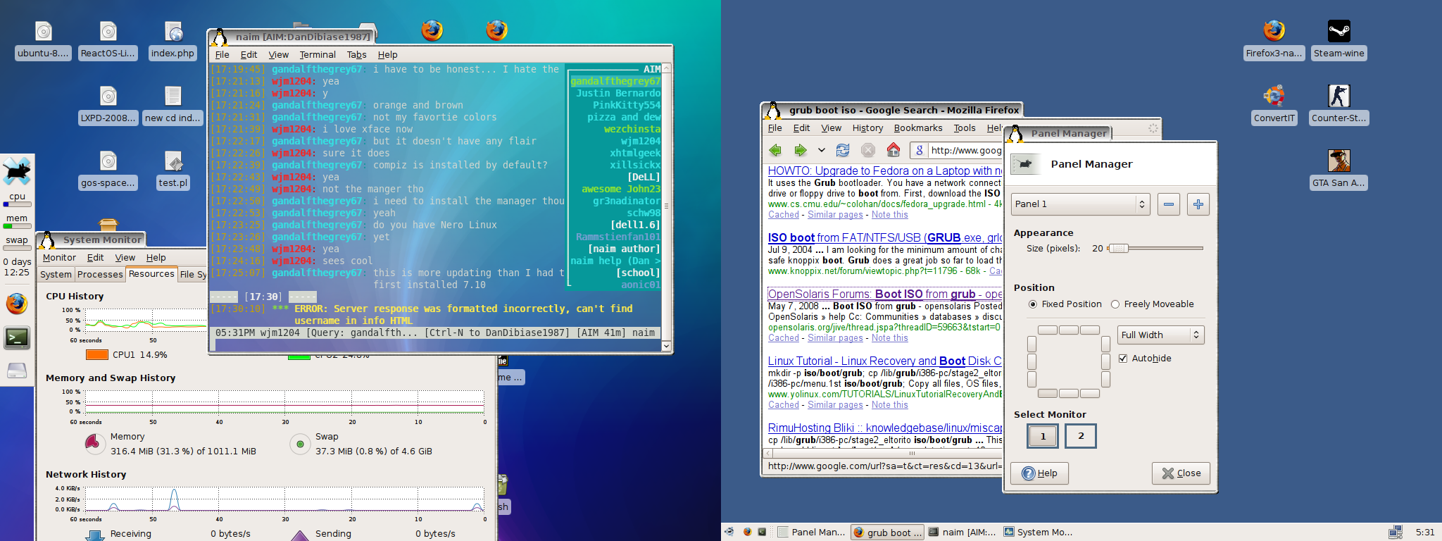Open terminal launcher in left panel
Screen dimensions: 1442x541
coord(17,338)
